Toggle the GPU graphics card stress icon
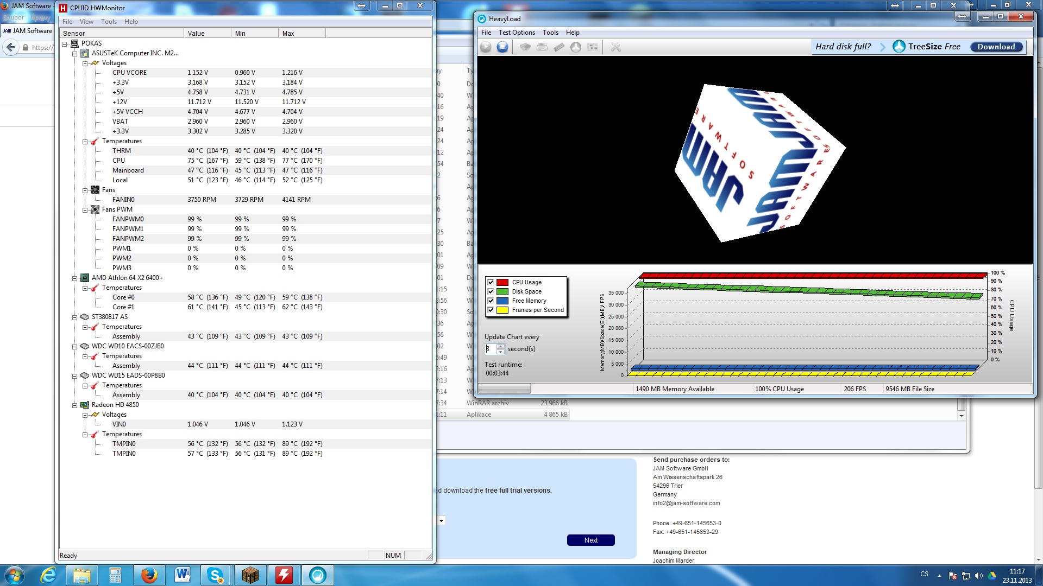 click(x=593, y=47)
